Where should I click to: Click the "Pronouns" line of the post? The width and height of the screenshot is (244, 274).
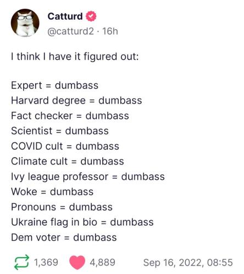pyautogui.click(x=62, y=207)
